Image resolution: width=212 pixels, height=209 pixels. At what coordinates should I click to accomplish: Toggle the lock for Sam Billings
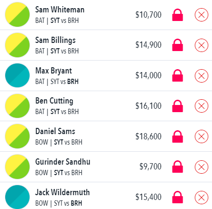178,45
